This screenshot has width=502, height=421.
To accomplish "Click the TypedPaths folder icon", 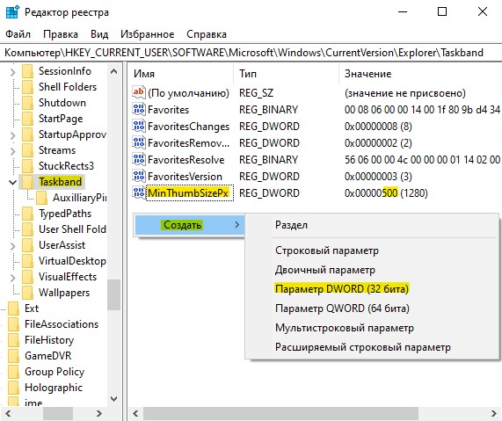I will [27, 214].
